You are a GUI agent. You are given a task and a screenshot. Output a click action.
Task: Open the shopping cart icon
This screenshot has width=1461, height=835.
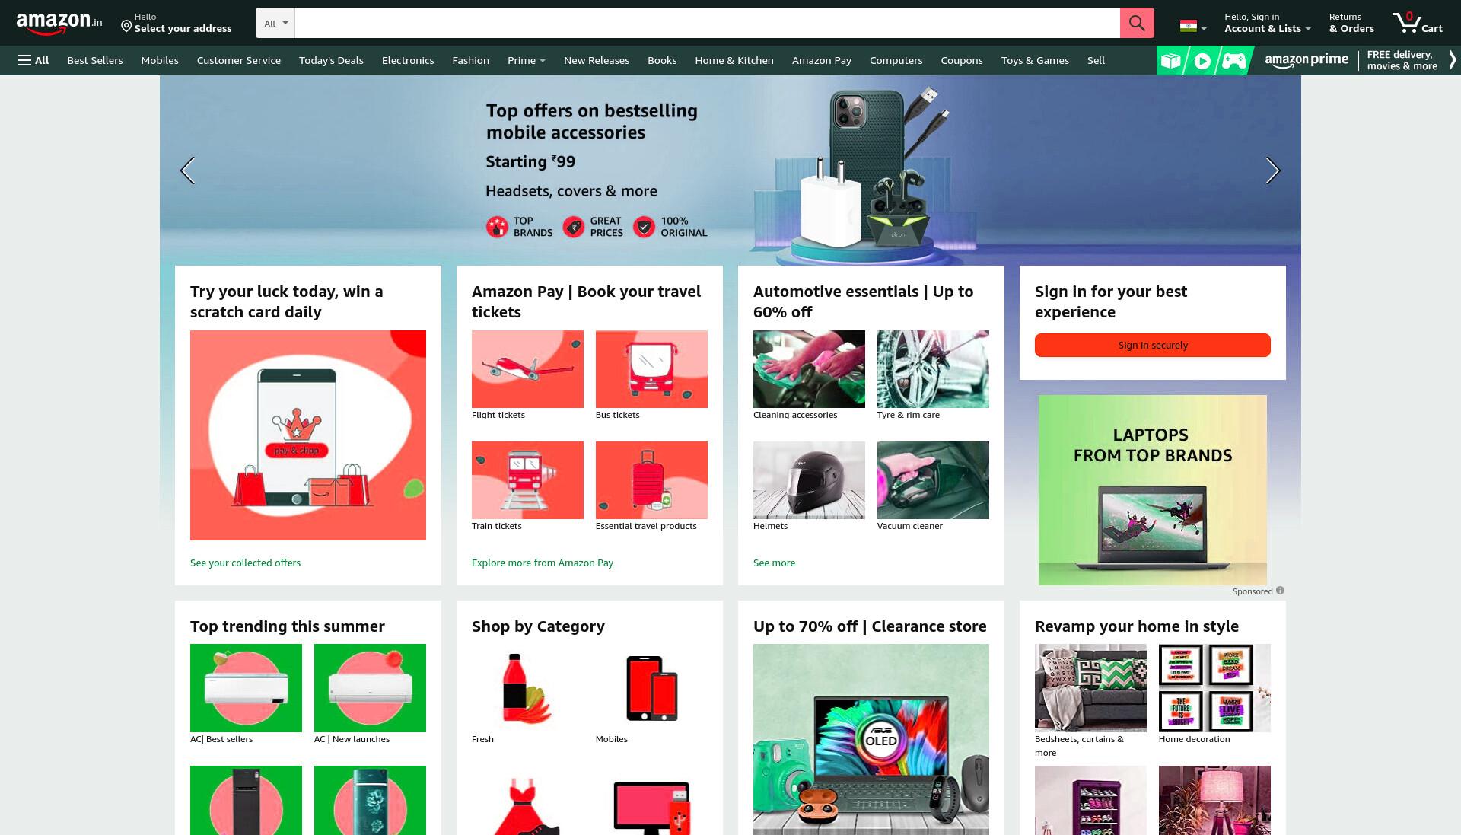(x=1417, y=23)
